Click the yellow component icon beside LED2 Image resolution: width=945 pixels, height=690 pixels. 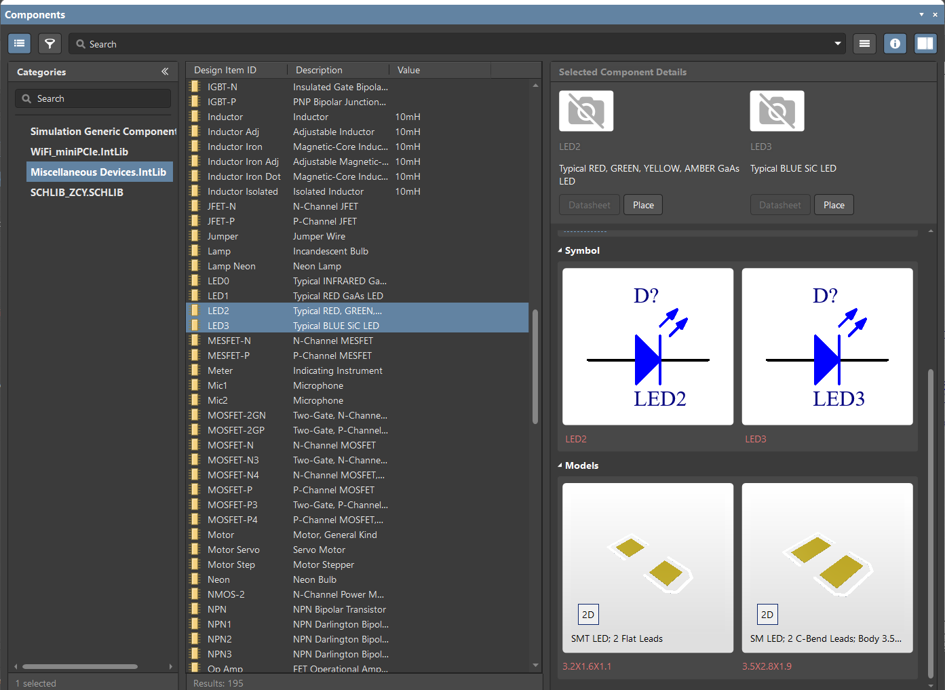pos(195,311)
